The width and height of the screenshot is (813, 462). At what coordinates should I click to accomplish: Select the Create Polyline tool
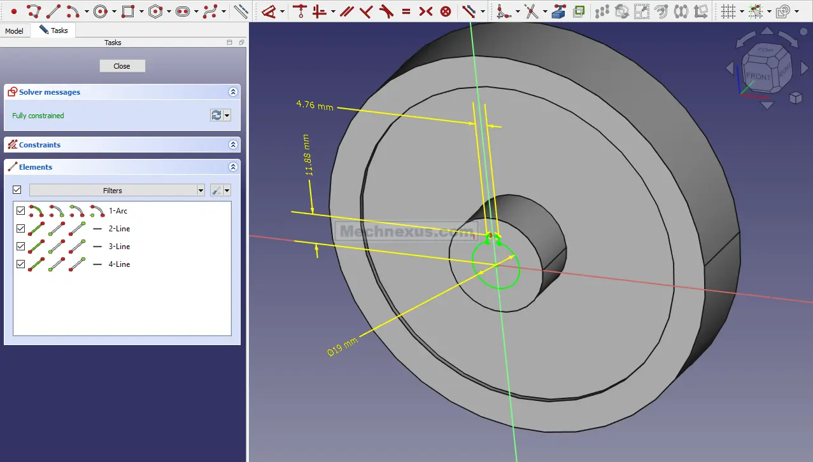point(34,11)
